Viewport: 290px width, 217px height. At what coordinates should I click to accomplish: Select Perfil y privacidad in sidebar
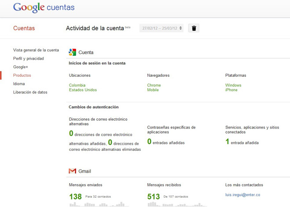(x=29, y=58)
